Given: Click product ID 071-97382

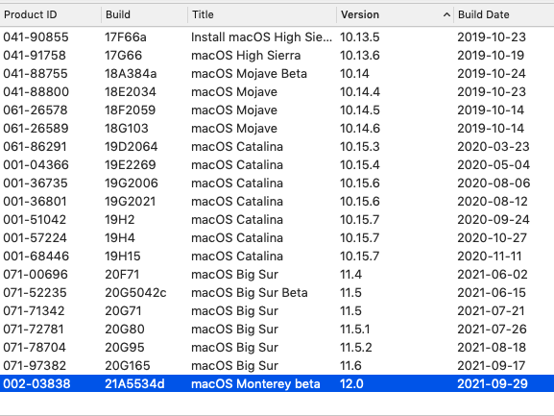Looking at the screenshot, I should [x=35, y=366].
